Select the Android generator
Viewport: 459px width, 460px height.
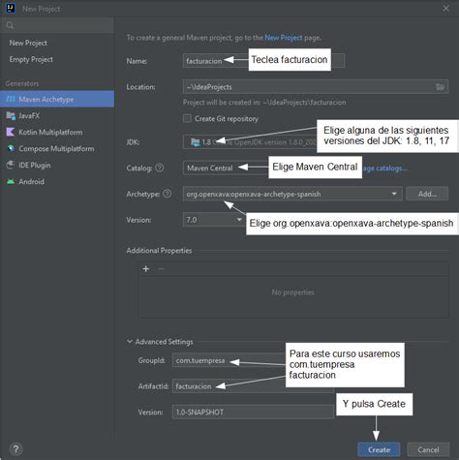[57, 181]
